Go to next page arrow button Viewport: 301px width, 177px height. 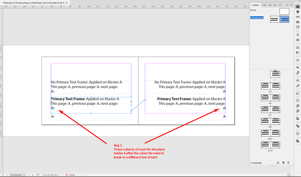[29, 175]
